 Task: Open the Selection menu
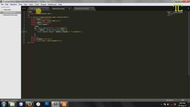click(x=13, y=4)
